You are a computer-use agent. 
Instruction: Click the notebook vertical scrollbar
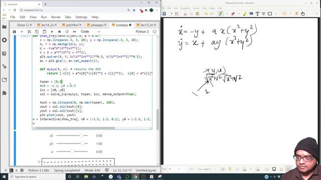[157, 119]
